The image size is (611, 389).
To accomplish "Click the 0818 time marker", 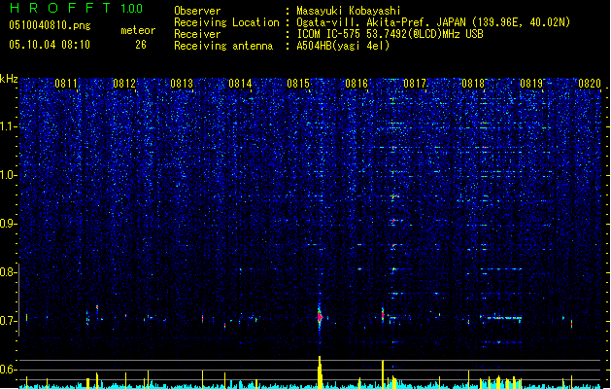I will tap(473, 84).
